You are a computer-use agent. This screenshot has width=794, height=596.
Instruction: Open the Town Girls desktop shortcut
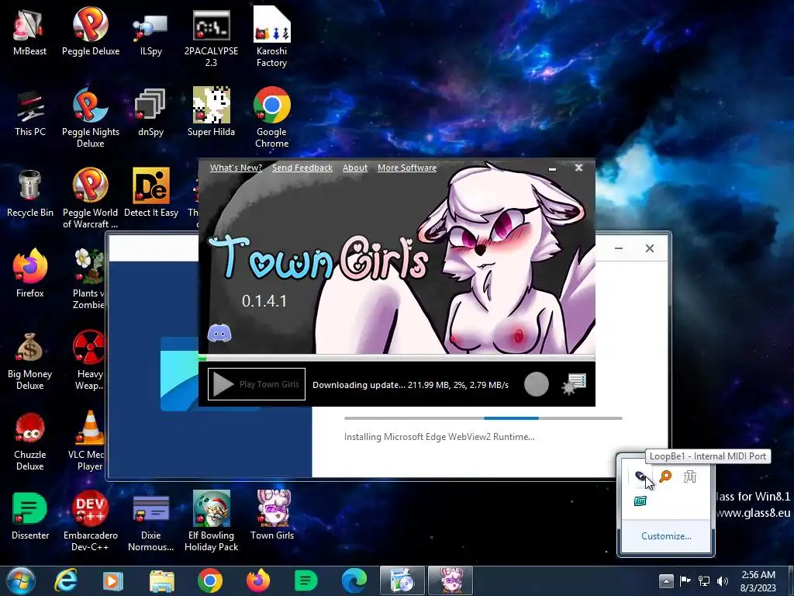pyautogui.click(x=272, y=515)
